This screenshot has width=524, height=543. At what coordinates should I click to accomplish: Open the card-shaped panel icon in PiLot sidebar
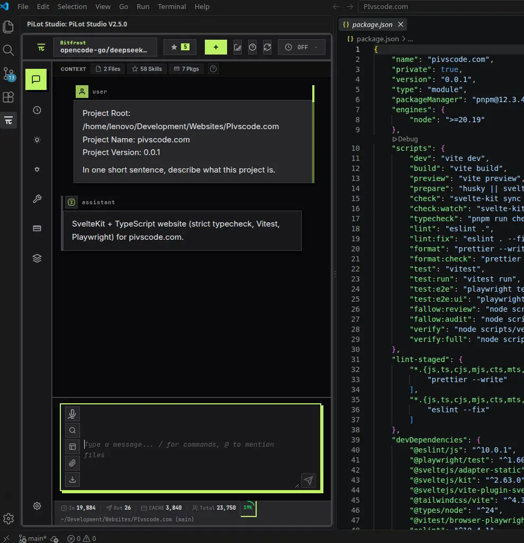point(37,228)
